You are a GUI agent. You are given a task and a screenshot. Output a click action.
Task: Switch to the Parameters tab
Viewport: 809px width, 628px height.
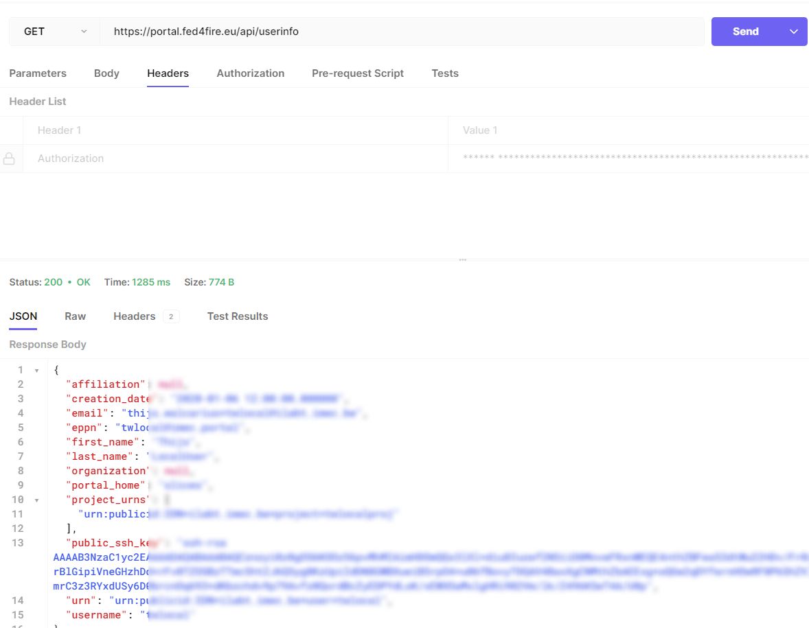point(38,73)
